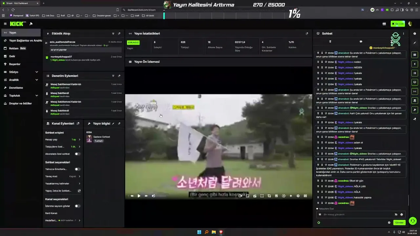Image resolution: width=420 pixels, height=236 pixels.
Task: Open Reklam Beta in the sidebar
Action: click(x=22, y=49)
